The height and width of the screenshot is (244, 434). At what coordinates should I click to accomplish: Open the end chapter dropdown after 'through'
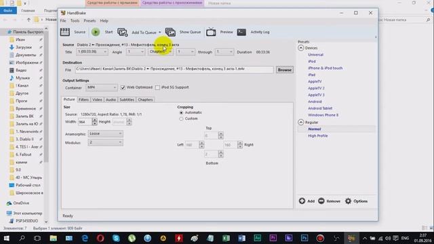(x=224, y=52)
